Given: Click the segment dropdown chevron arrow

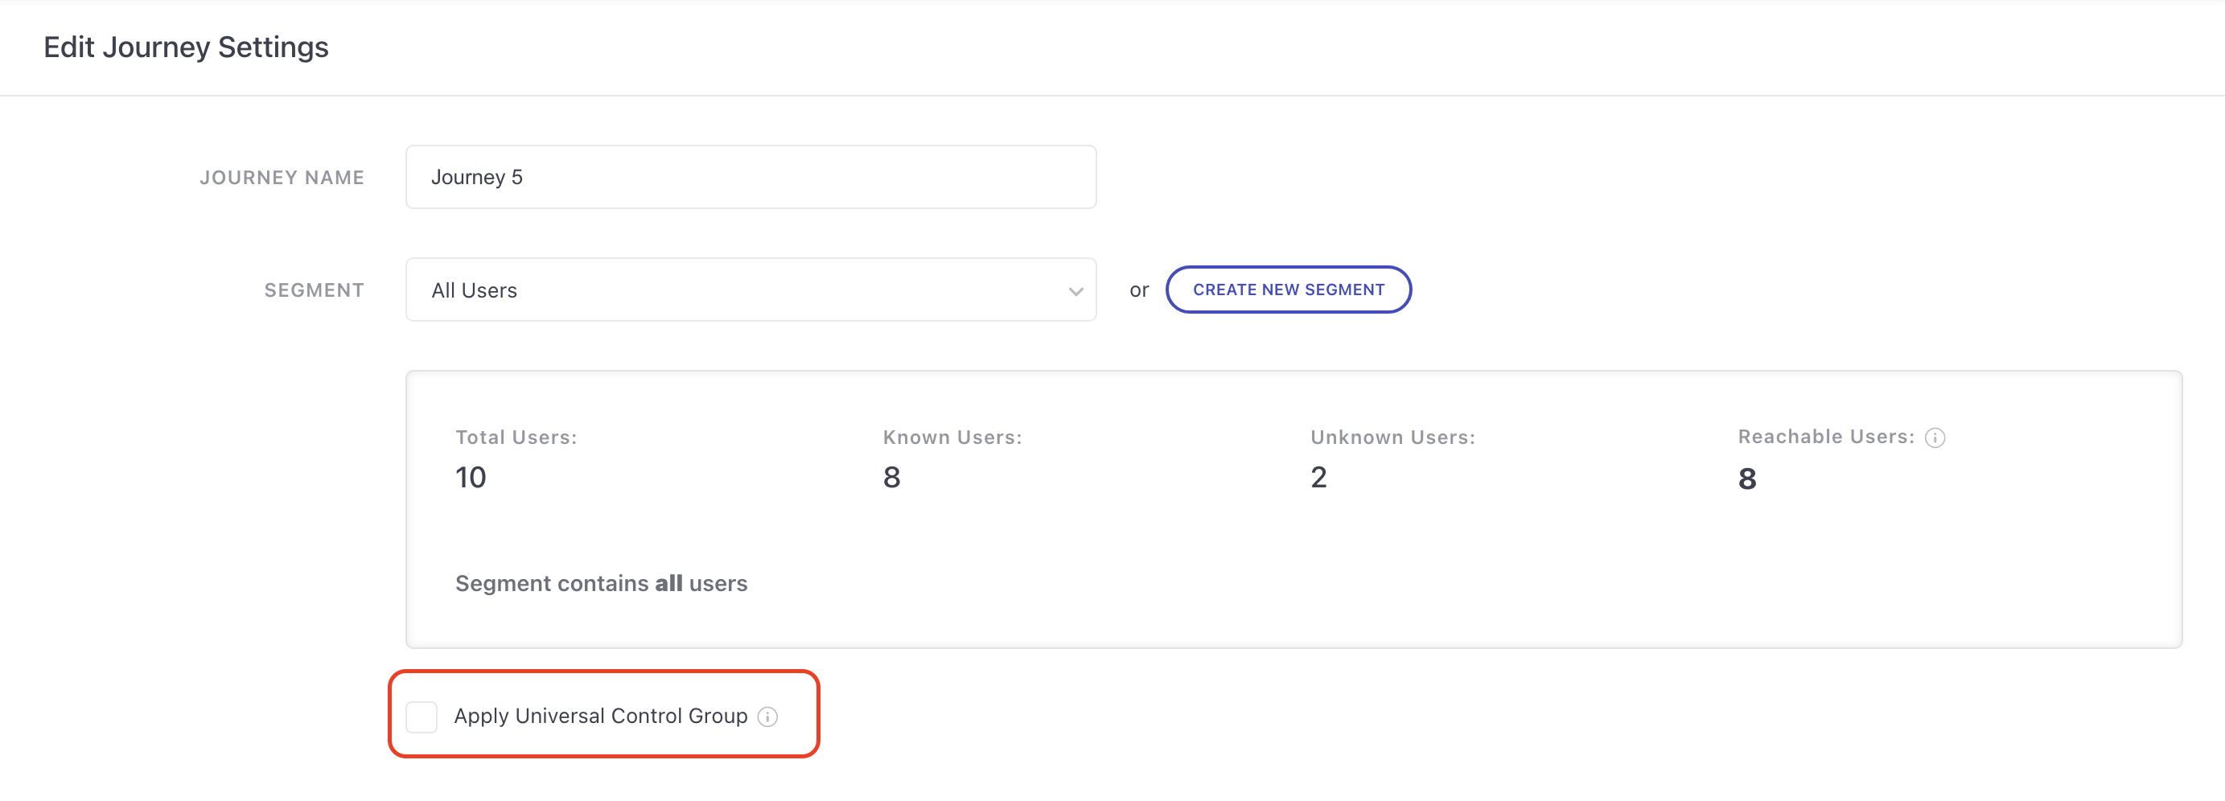Looking at the screenshot, I should coord(1075,291).
